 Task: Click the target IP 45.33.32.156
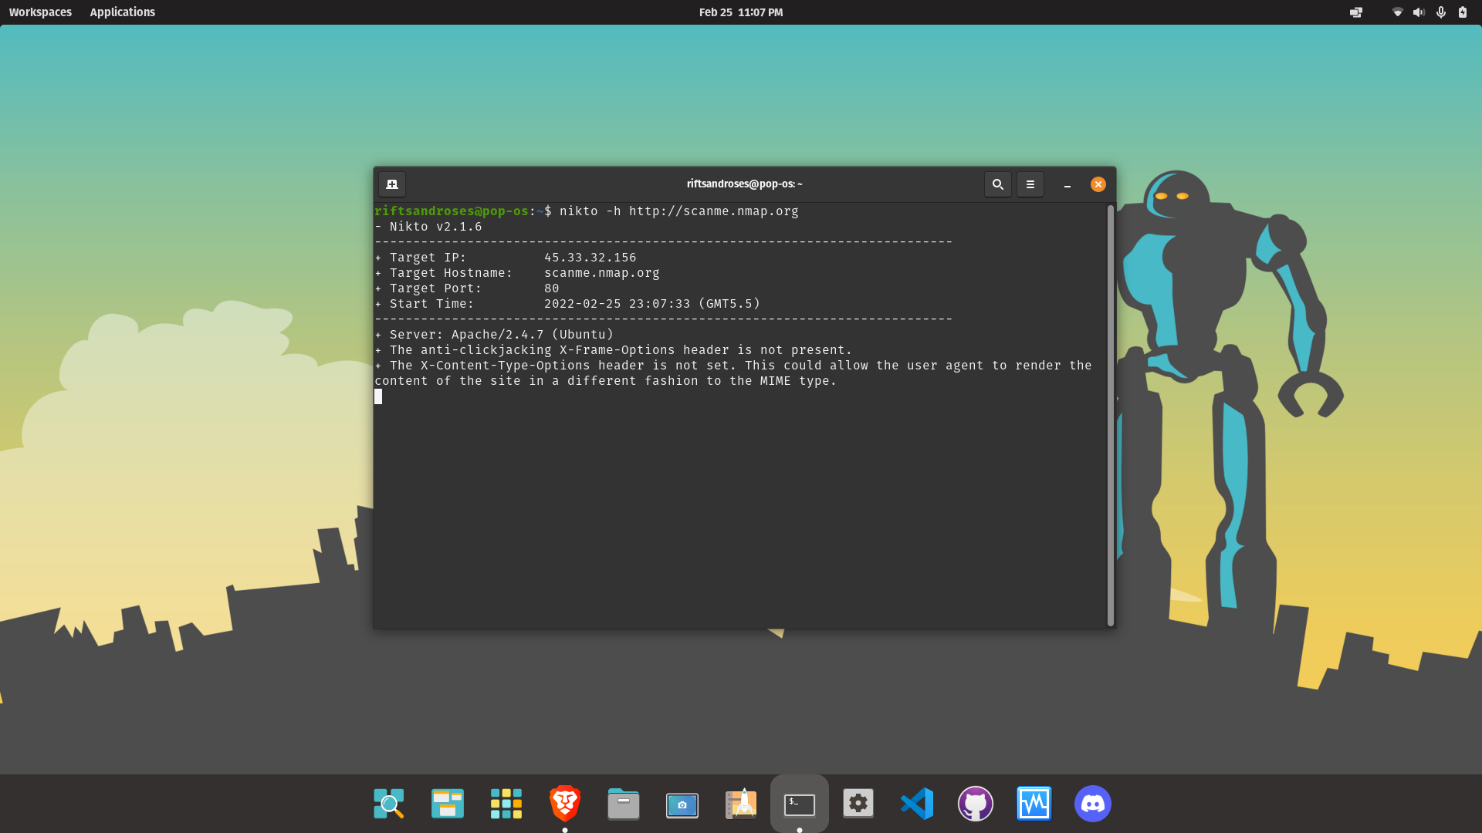(x=590, y=258)
